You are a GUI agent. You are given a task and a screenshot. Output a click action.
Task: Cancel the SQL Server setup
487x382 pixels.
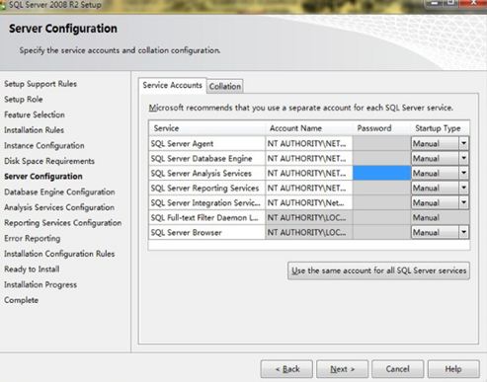point(398,369)
